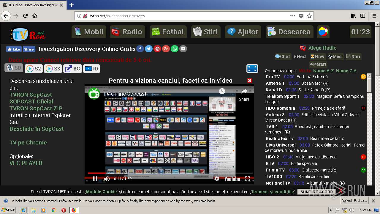Open Firefox hamburger menu
Viewport: 380px width, 214px height.
pyautogui.click(x=374, y=16)
